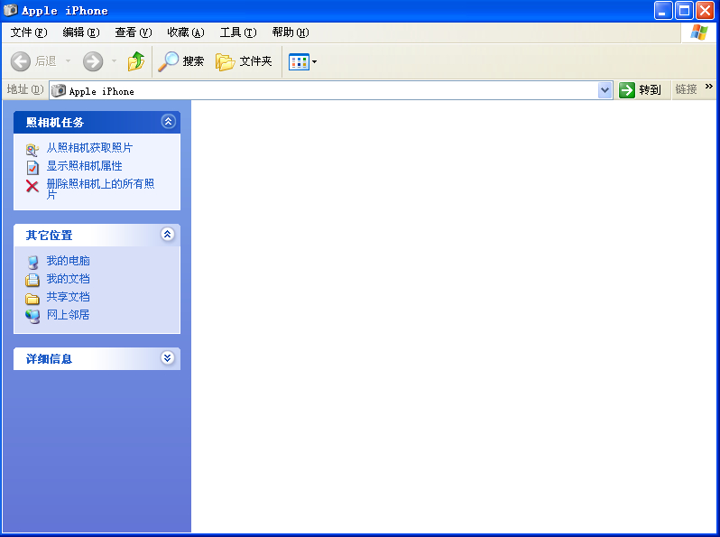Collapse the Other Places (其它位置) panel
720x537 pixels.
point(168,235)
